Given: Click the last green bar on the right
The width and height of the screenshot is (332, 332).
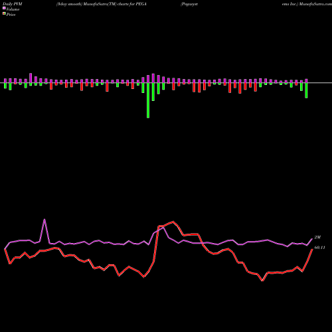Looking at the screenshot, I should [306, 90].
